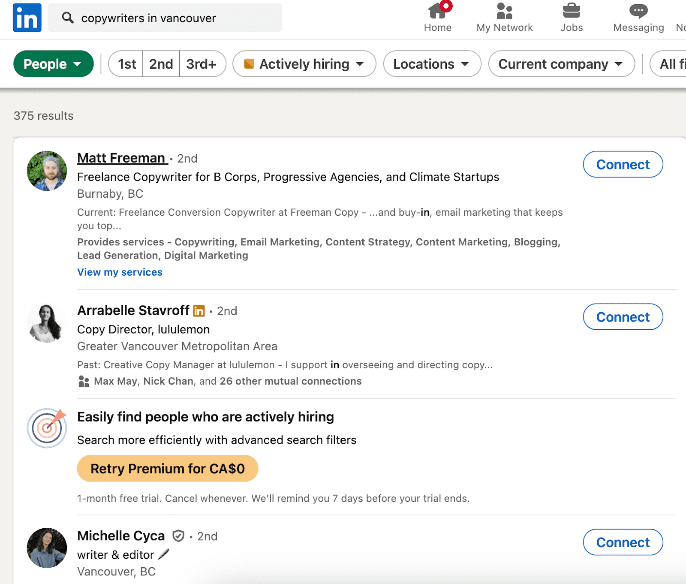Open the Actively hiring dropdown
The width and height of the screenshot is (686, 584).
click(304, 64)
